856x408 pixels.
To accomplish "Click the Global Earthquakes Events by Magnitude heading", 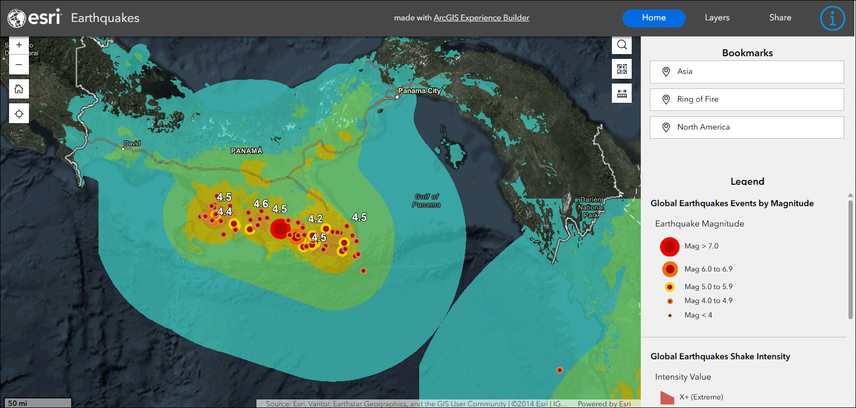I will coord(732,203).
